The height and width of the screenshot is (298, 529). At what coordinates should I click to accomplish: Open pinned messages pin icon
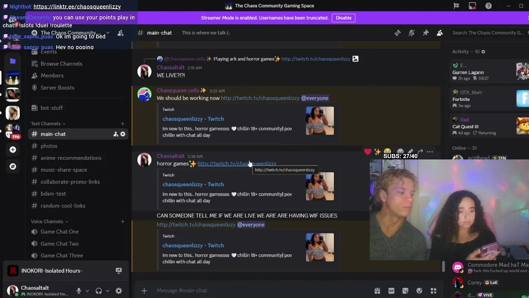pos(426,33)
